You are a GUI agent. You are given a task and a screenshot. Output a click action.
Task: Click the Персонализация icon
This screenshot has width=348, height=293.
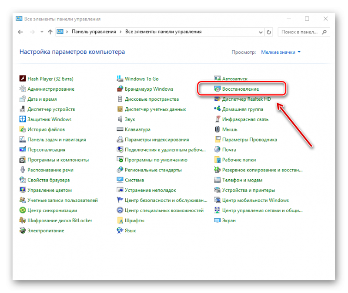tap(23, 149)
